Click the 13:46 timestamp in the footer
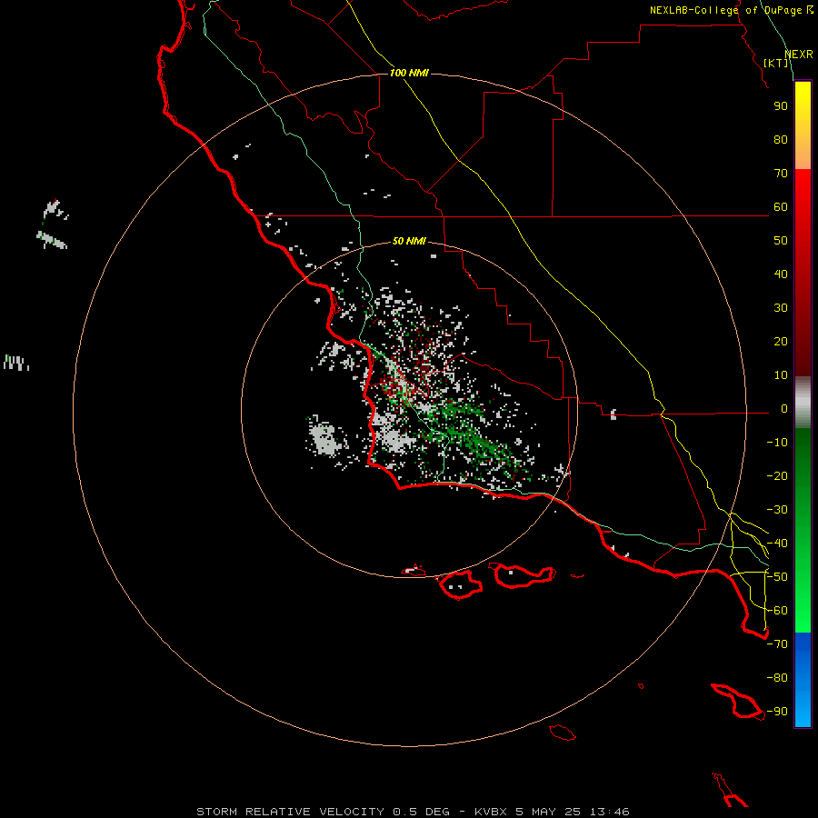 [x=610, y=812]
